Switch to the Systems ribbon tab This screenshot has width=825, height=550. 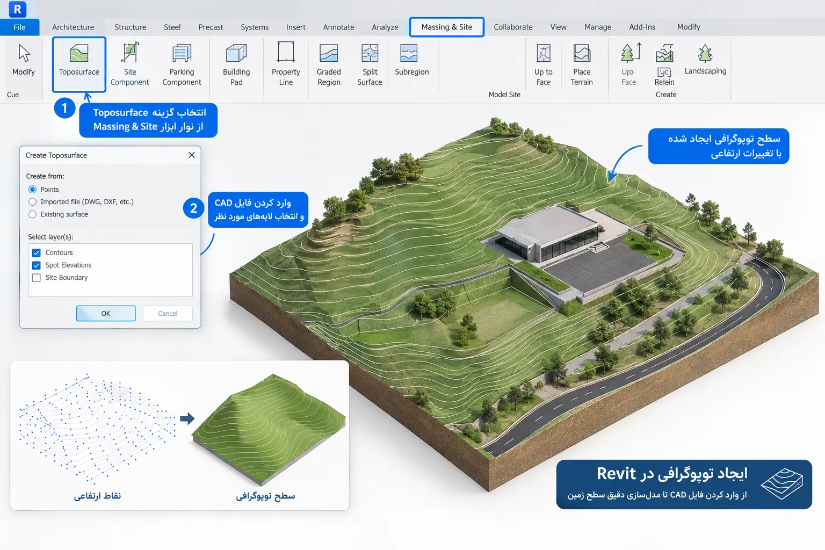tap(255, 27)
